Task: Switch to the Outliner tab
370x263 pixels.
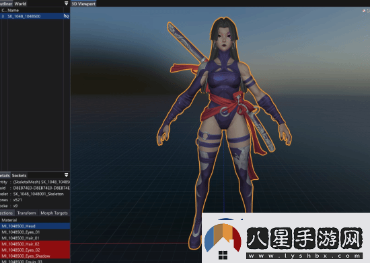Action: 6,3
